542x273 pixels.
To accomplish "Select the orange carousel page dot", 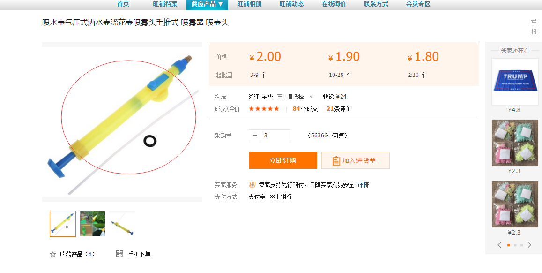I will [x=508, y=245].
